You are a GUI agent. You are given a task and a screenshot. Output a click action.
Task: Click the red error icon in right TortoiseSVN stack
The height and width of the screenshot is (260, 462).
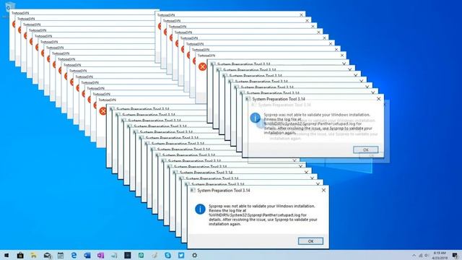[202, 66]
